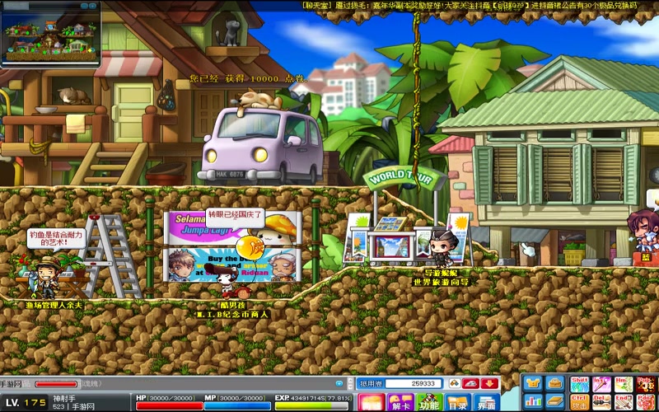
Task: Click the purple-haired NPC at right edge
Action: [644, 232]
